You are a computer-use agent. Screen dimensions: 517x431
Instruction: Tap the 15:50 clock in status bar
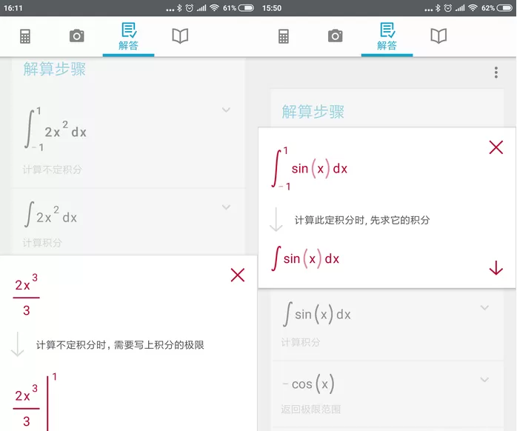click(x=272, y=8)
